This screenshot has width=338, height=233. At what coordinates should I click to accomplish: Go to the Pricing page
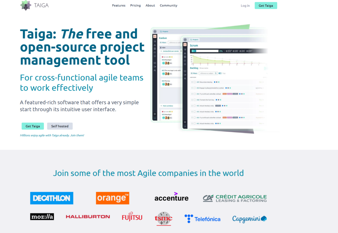135,6
